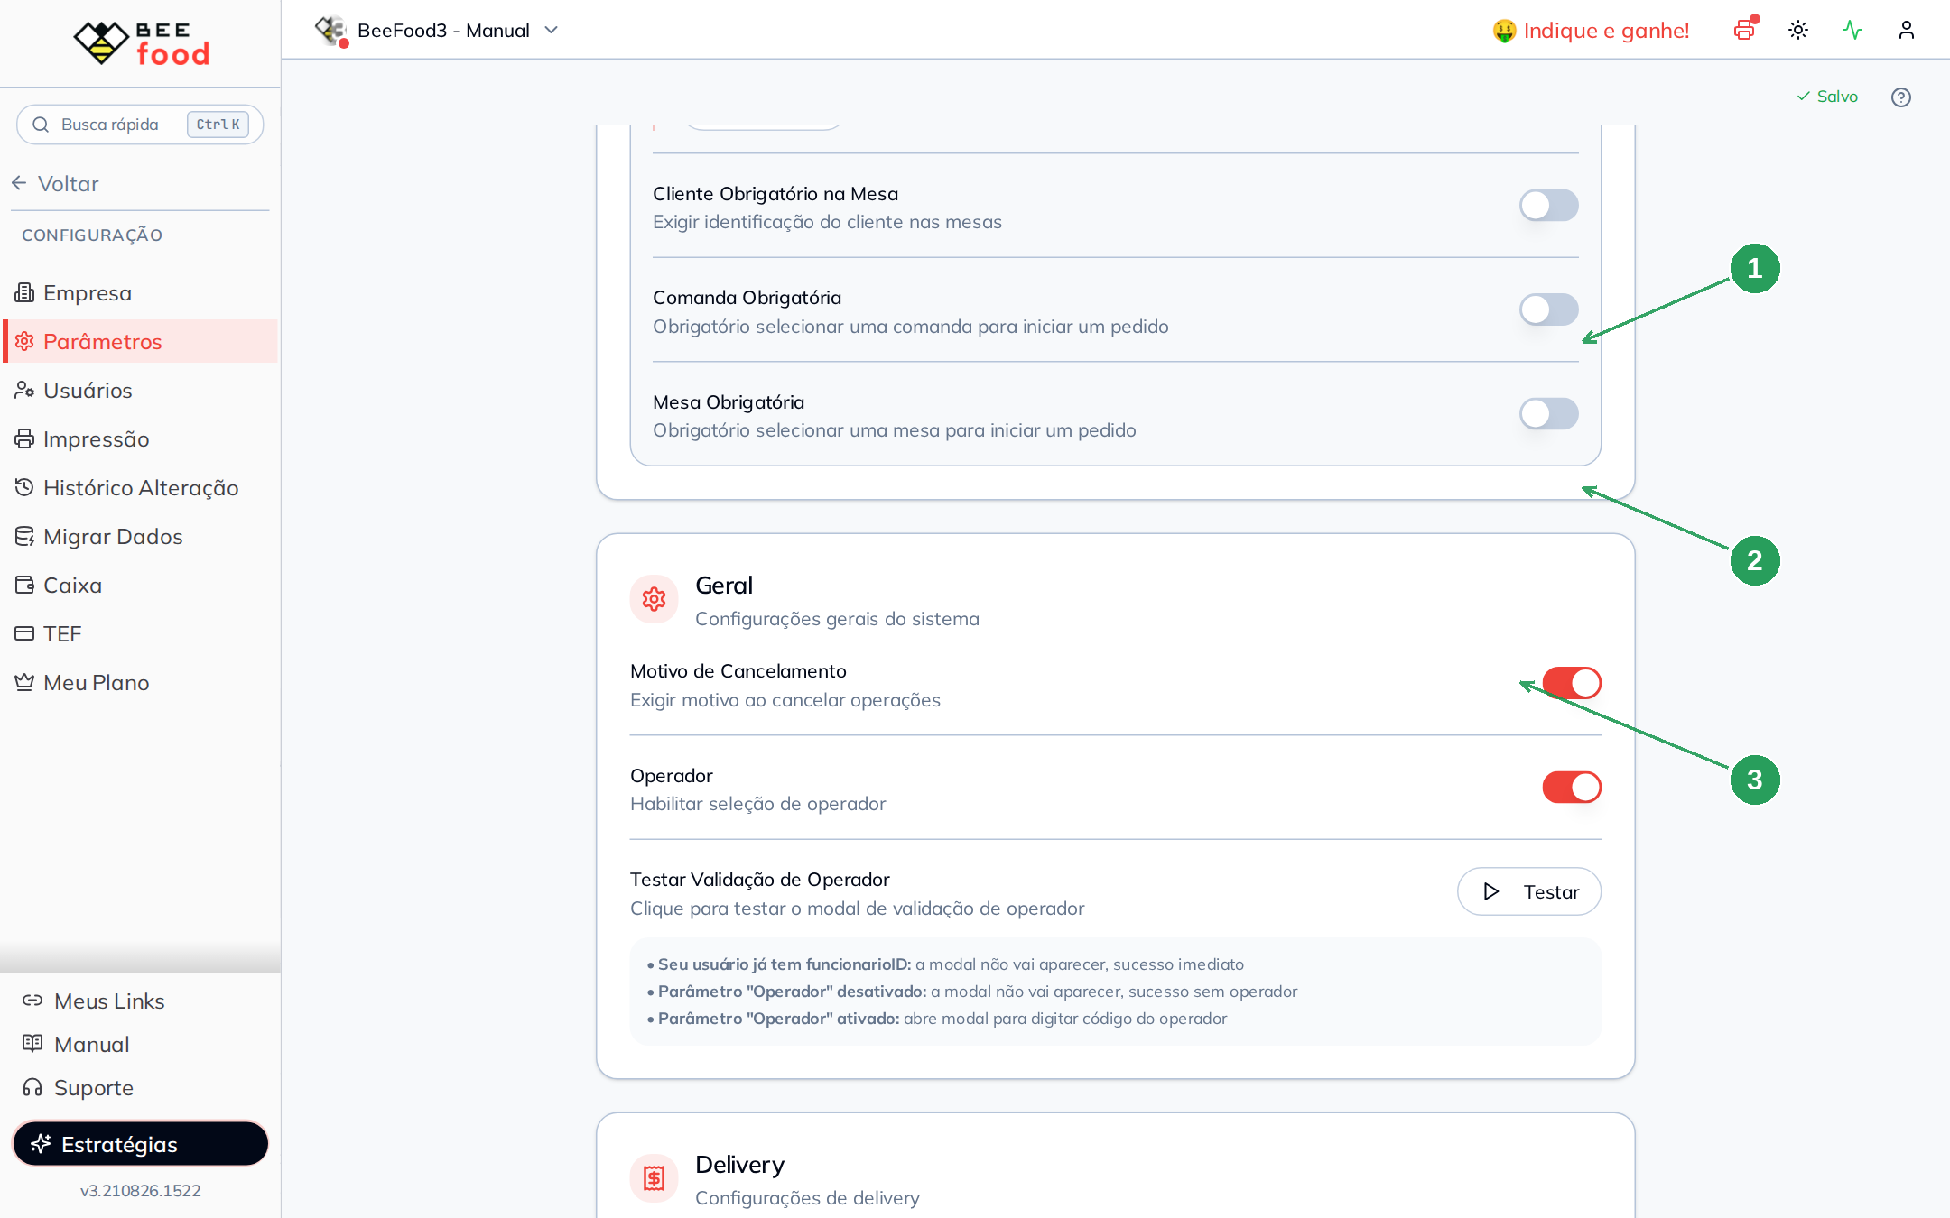Enable Mesa Obrigatória toggle
This screenshot has height=1218, width=1950.
(1549, 414)
